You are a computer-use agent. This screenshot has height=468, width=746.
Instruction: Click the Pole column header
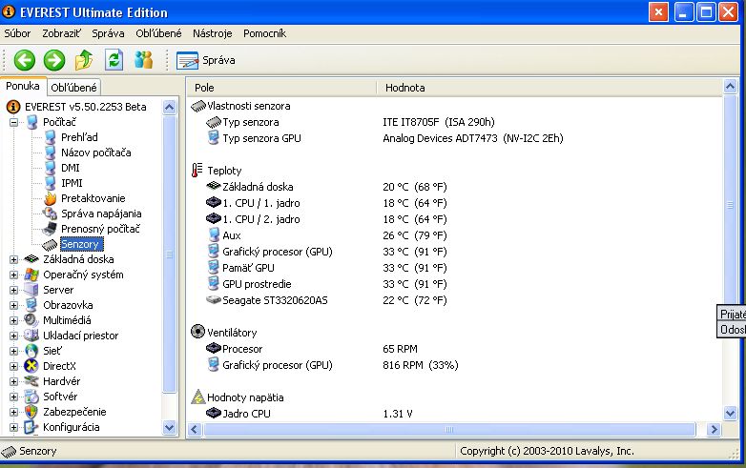pos(205,88)
